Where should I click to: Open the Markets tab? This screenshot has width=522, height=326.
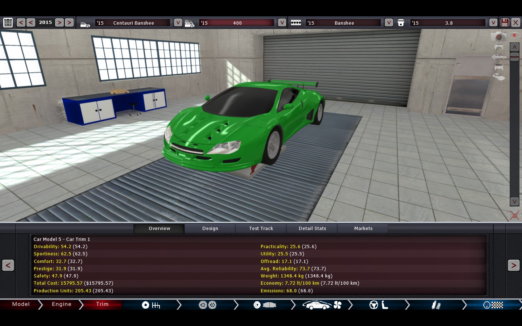[x=363, y=229]
